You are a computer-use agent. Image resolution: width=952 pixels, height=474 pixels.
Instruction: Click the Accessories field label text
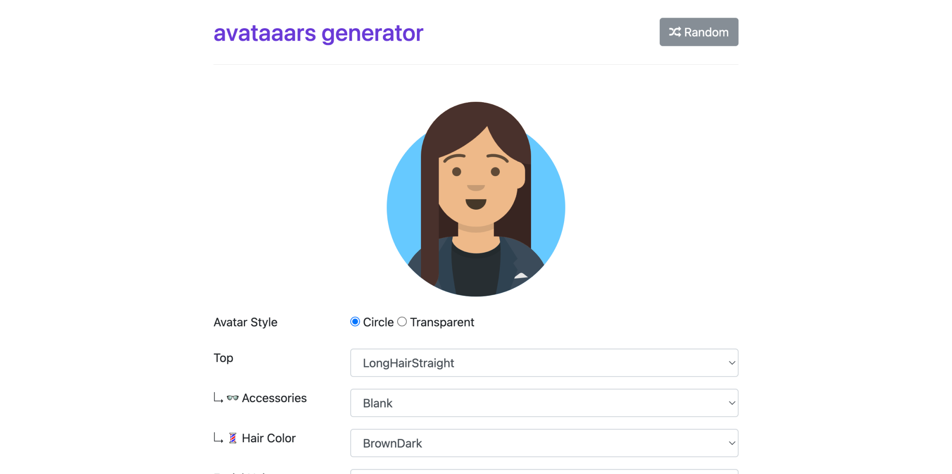(274, 398)
